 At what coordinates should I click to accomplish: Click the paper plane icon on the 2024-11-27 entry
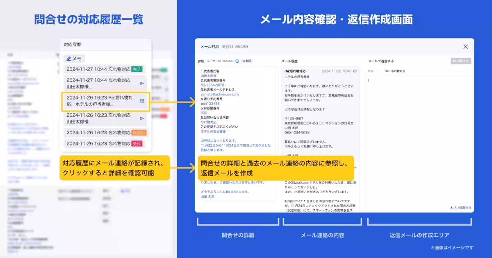[141, 83]
